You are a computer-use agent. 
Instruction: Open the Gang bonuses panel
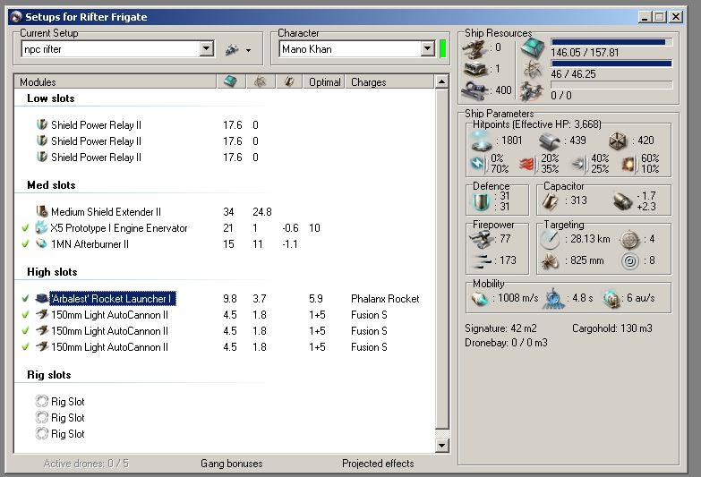pos(232,464)
